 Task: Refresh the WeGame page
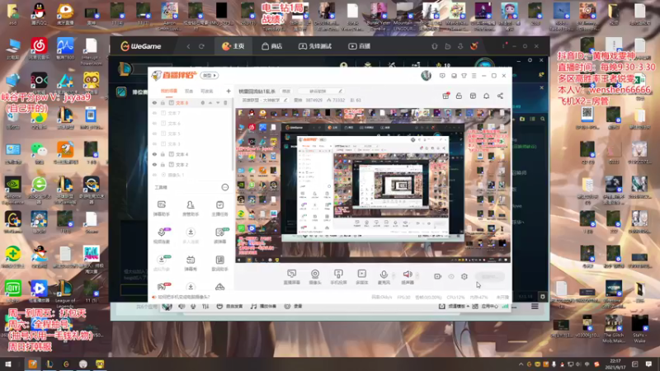click(x=201, y=46)
